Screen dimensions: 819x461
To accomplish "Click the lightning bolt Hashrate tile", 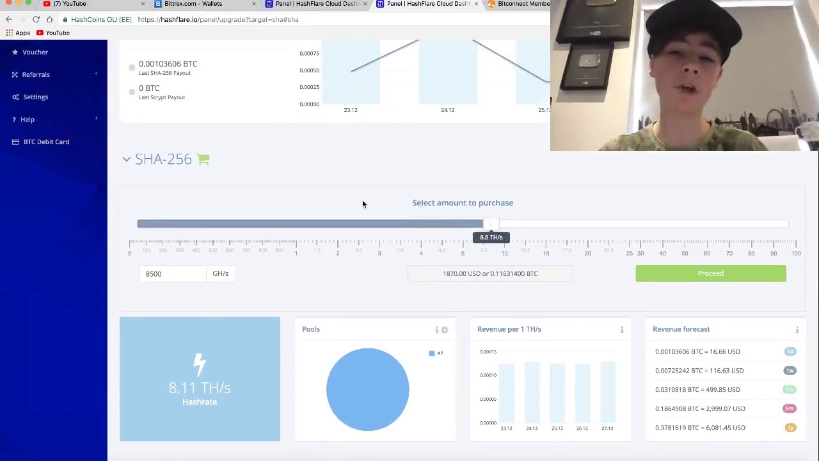I will tap(200, 379).
